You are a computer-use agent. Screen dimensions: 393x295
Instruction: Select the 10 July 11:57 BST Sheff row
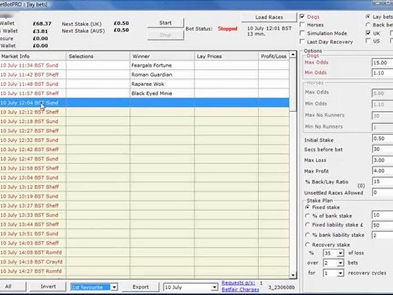coord(145,93)
